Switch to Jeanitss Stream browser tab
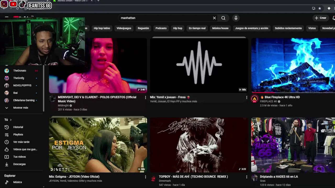 click(x=73, y=1)
